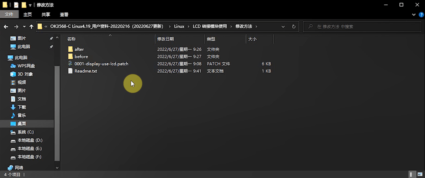
Task: Select the Readme.txt file icon
Action: click(x=70, y=71)
